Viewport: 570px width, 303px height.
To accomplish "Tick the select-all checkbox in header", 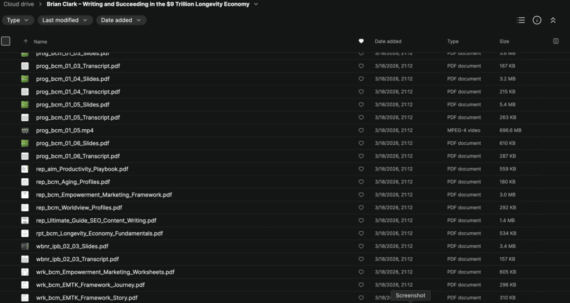I will [6, 41].
